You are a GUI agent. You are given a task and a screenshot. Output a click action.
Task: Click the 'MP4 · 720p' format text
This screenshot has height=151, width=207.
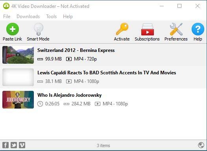85,59
